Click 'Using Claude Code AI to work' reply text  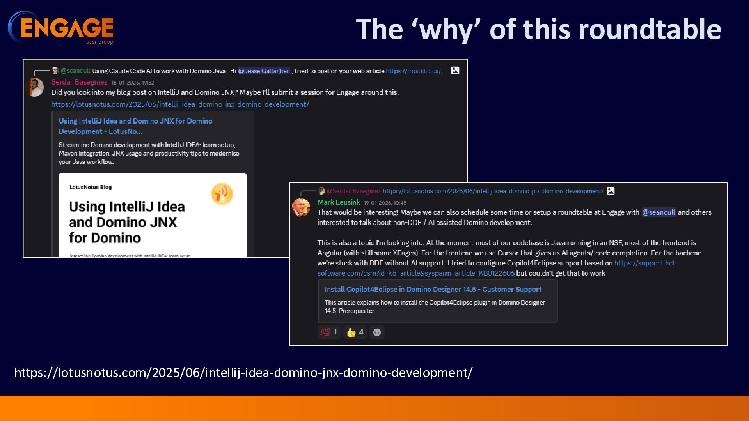coord(159,71)
